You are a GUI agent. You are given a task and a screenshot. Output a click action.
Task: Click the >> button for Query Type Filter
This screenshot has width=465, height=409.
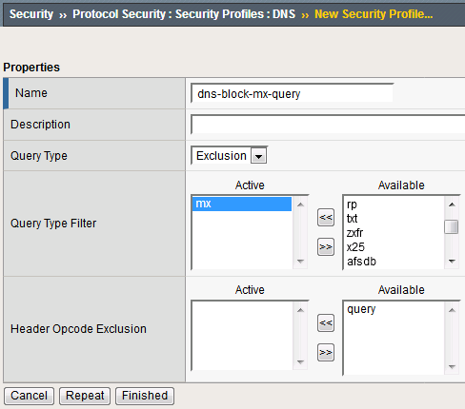tap(326, 246)
